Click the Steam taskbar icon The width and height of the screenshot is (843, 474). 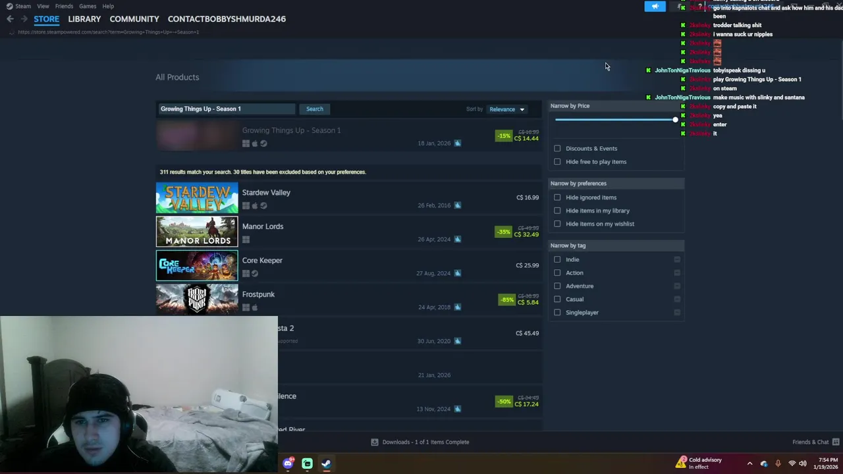[x=326, y=463]
